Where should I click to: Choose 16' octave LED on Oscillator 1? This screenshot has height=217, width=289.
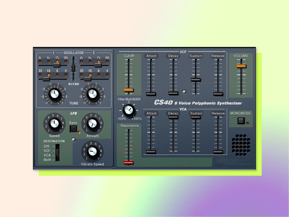pyautogui.click(x=49, y=75)
